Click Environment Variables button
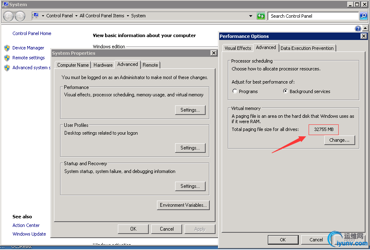Image resolution: width=370 pixels, height=250 pixels. tap(183, 205)
